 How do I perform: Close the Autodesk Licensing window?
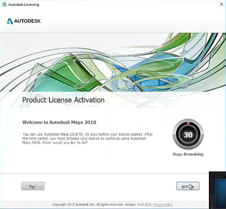[221, 4]
